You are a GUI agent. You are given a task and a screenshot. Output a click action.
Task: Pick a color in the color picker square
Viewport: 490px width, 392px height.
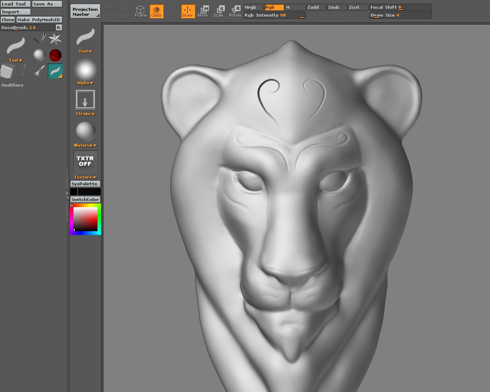tap(85, 219)
